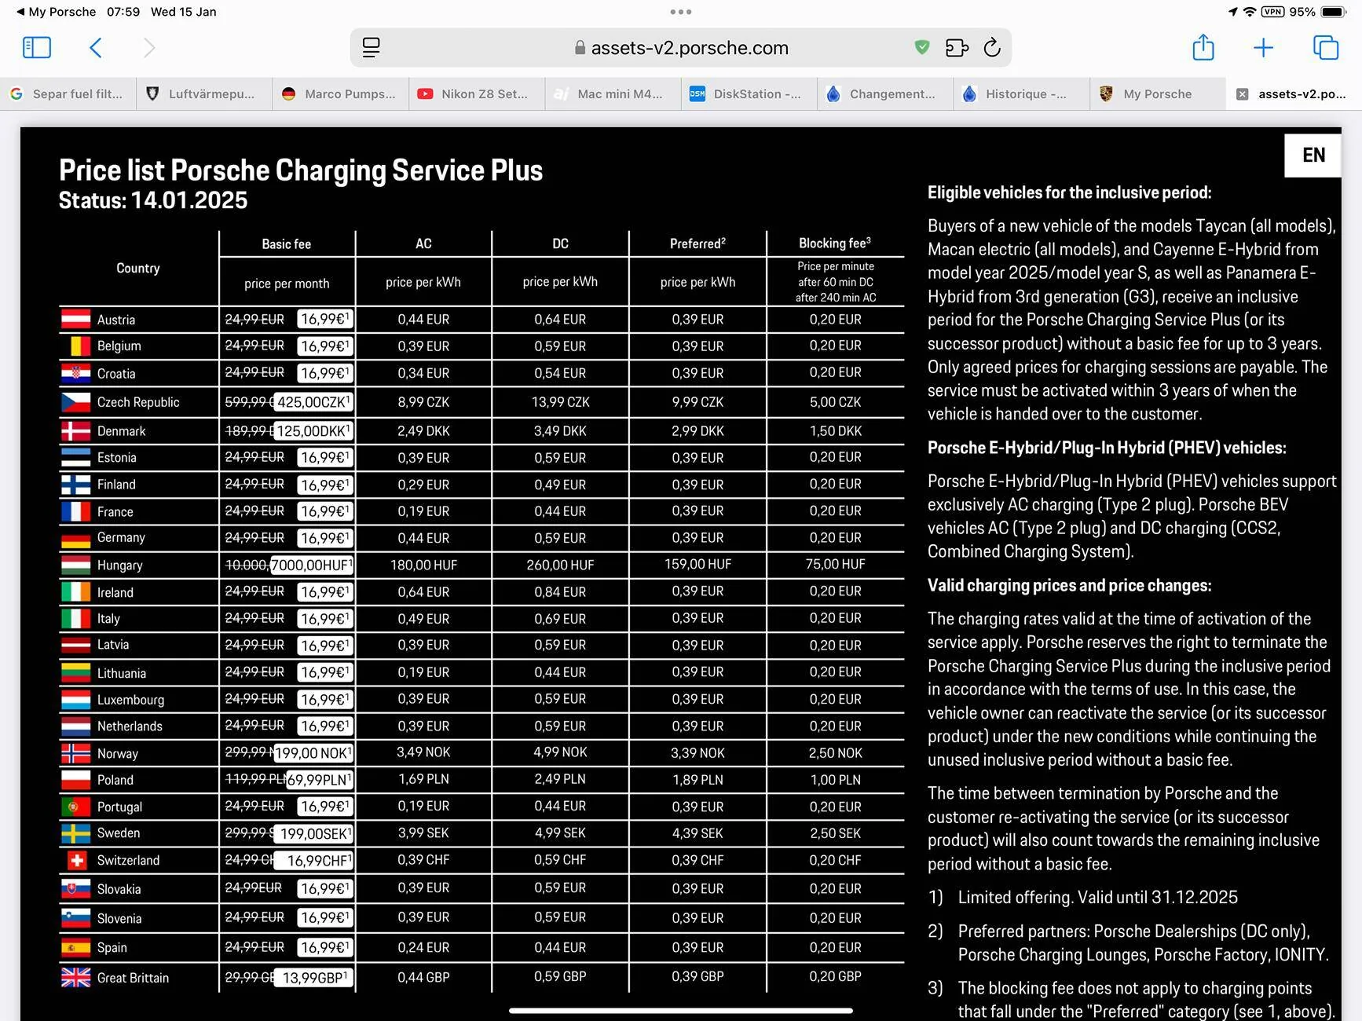Tap the battery indicator in status bar
Image resolution: width=1362 pixels, height=1021 pixels.
pos(1334,12)
